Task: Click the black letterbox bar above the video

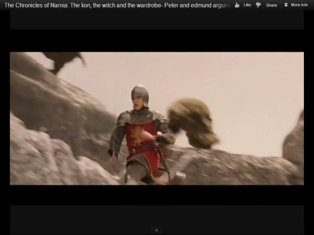Action: click(156, 41)
